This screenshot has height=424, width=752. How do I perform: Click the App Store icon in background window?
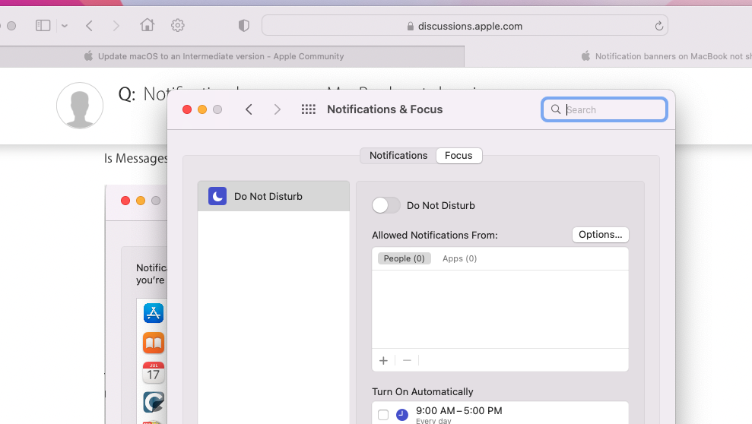[x=154, y=313]
